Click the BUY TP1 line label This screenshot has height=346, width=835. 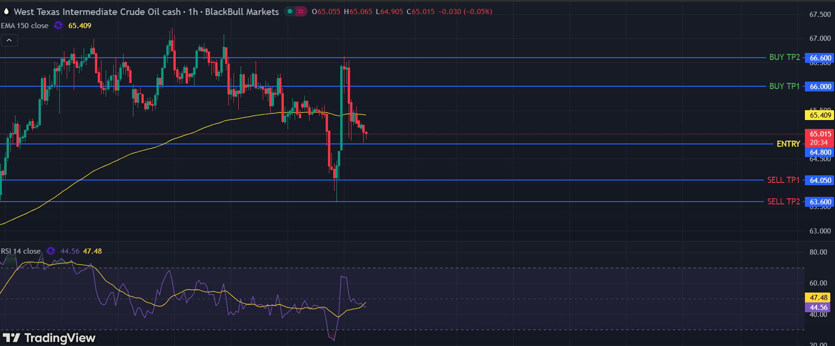(x=784, y=86)
